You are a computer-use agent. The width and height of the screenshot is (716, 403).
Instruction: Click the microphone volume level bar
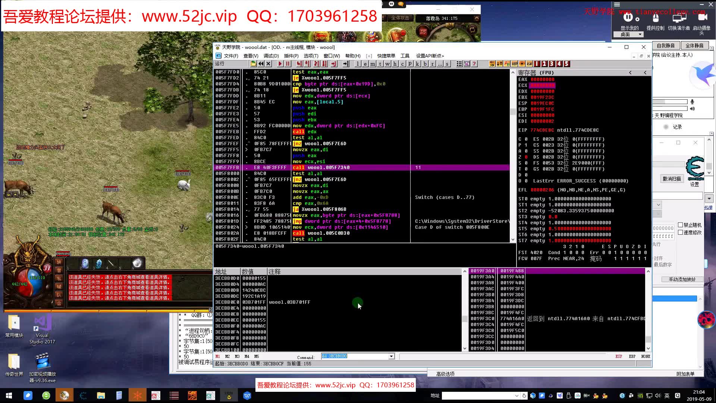click(670, 101)
